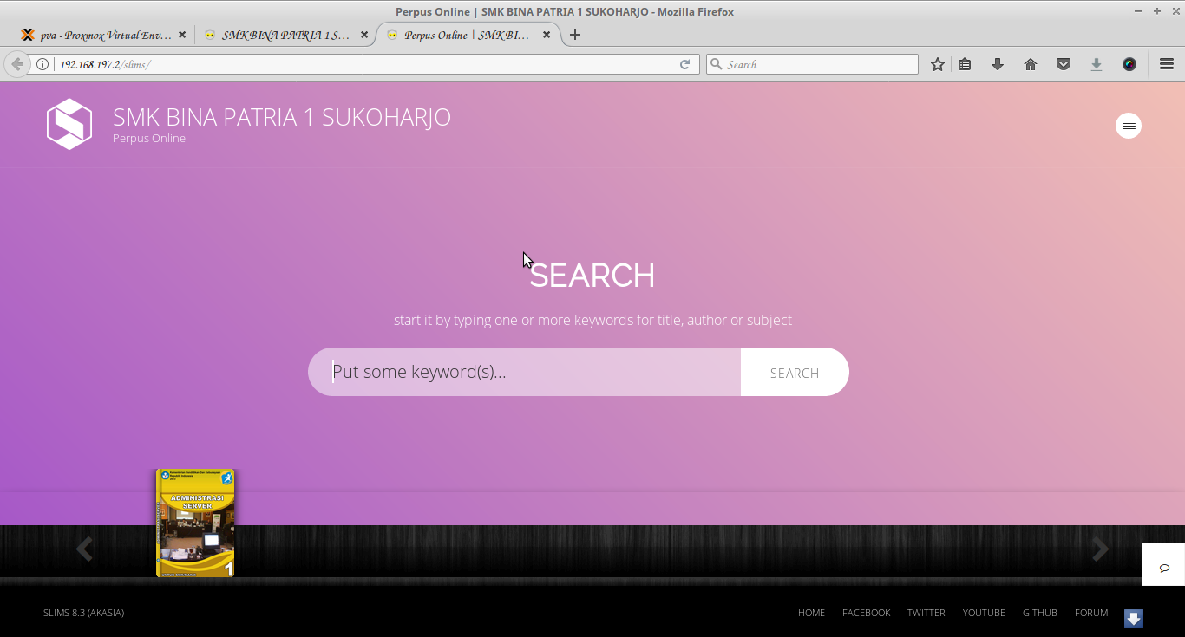The height and width of the screenshot is (637, 1185).
Task: Click the SLiMS hexagon logo
Action: point(69,124)
